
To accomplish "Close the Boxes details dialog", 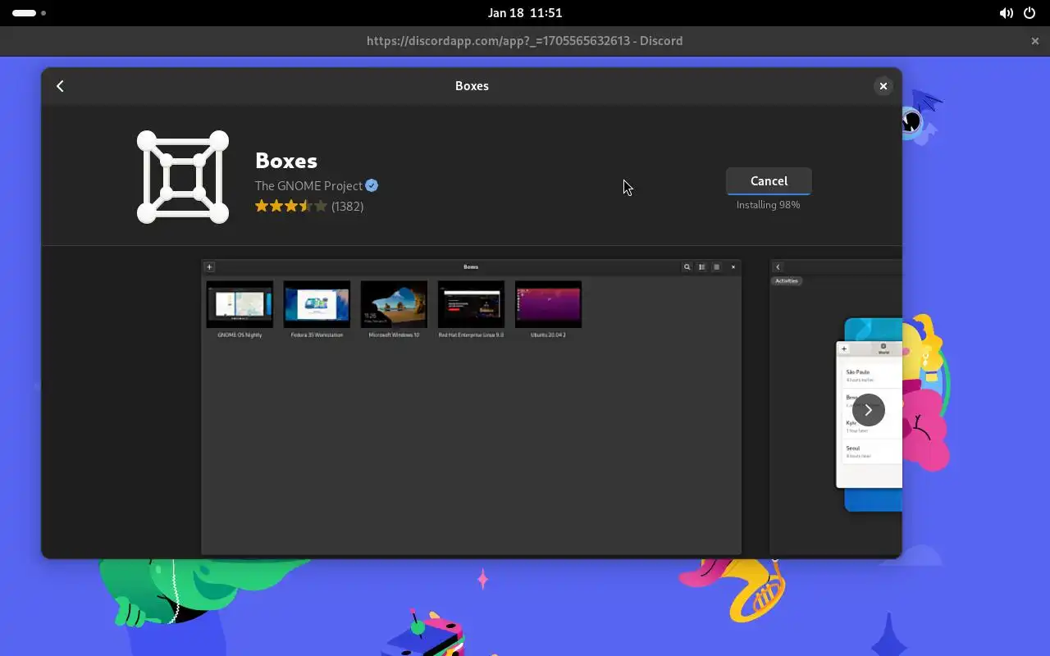I will click(x=883, y=86).
